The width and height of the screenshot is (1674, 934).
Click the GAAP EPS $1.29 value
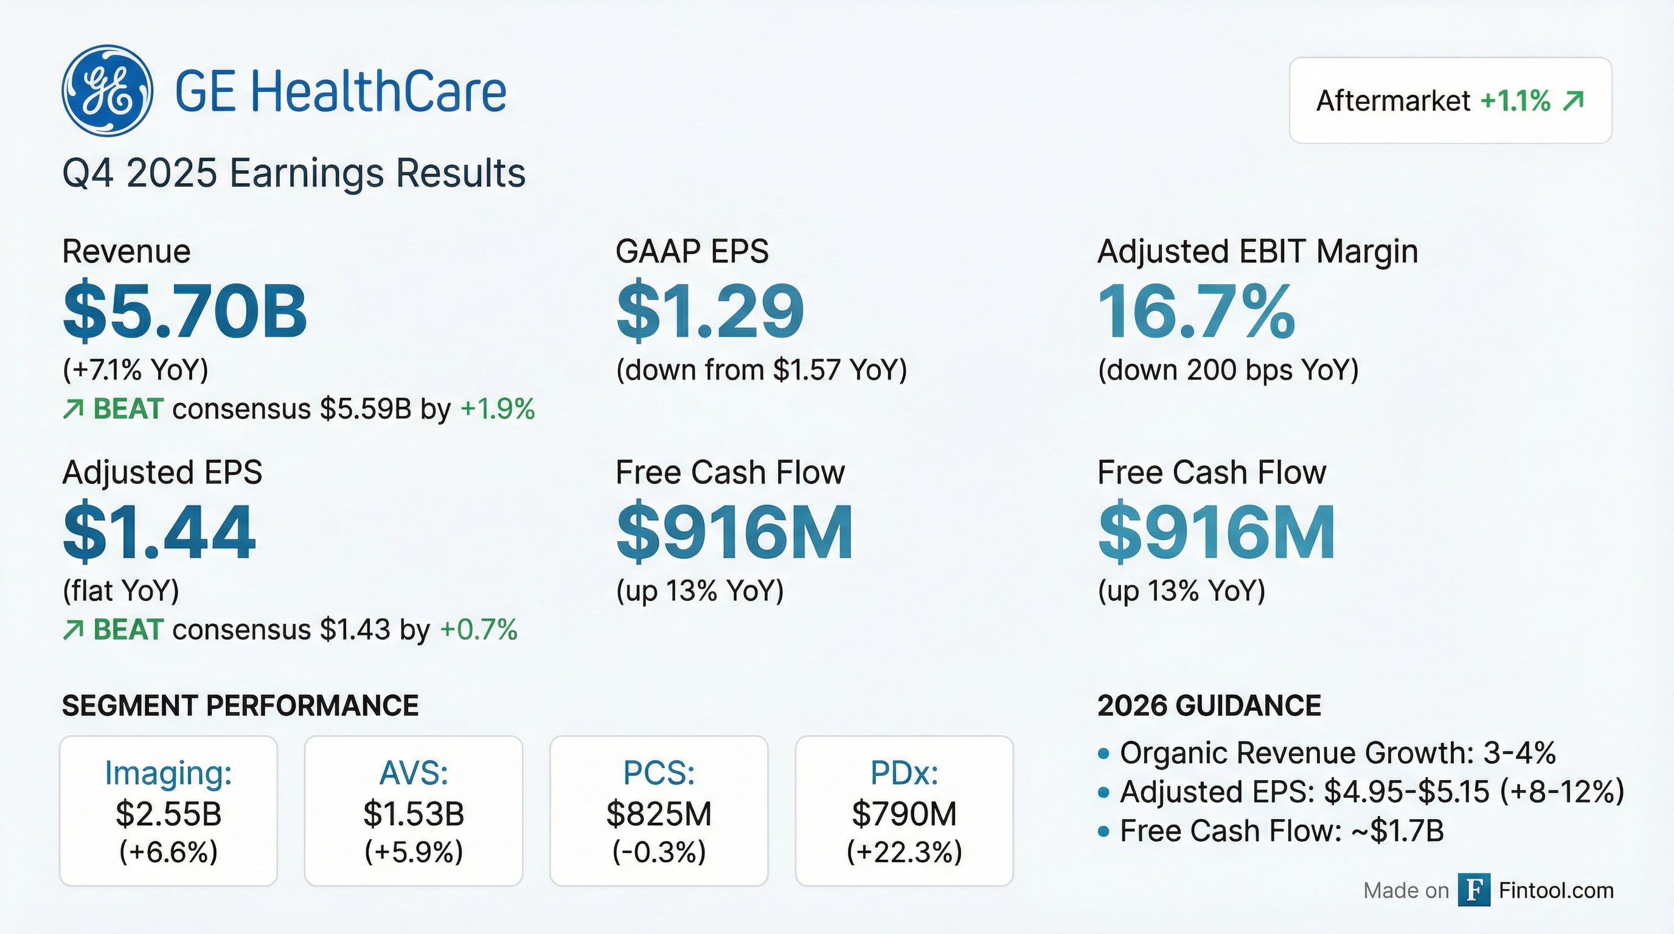pyautogui.click(x=710, y=312)
